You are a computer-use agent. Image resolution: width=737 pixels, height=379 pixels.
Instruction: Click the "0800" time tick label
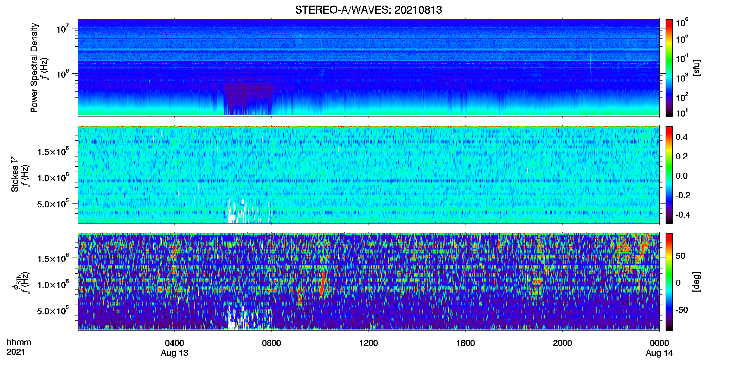coord(271,343)
